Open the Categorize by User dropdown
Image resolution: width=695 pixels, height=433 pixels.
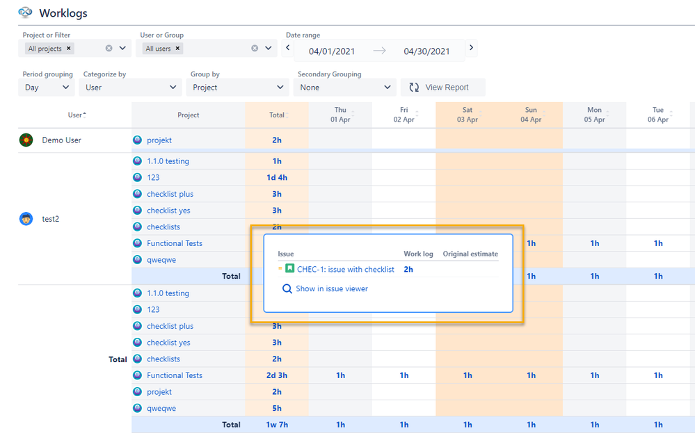point(130,88)
